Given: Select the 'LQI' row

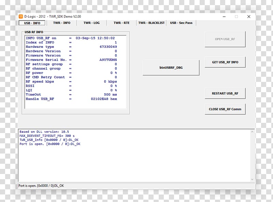Looking at the screenshot, I should [71, 90].
